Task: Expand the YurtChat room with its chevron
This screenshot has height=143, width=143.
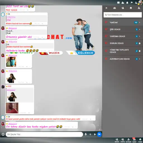Action: (140, 22)
